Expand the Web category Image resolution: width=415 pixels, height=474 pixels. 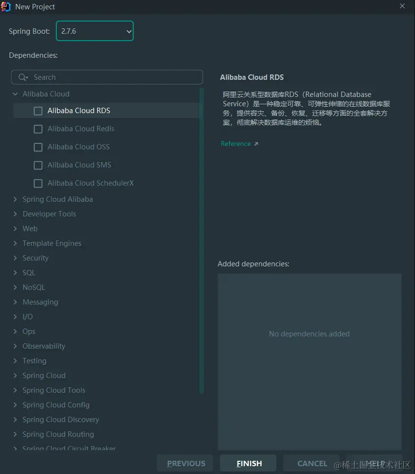15,229
